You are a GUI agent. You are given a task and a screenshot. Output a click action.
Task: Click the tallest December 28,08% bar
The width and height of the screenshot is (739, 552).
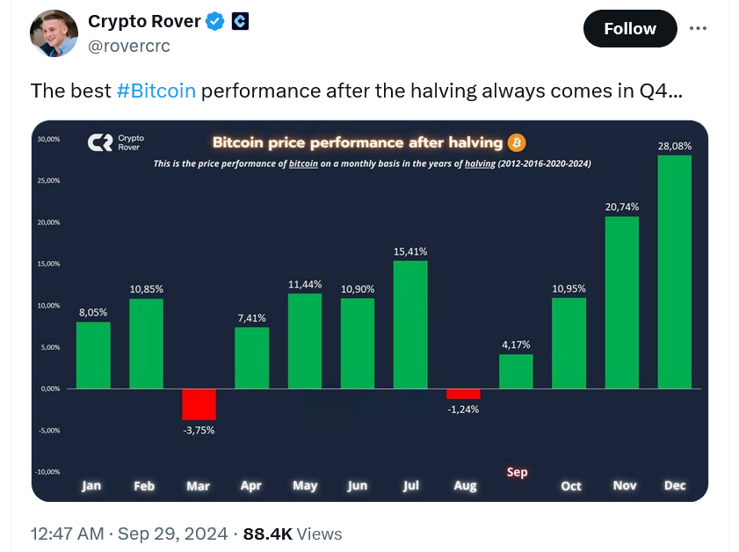pos(676,272)
